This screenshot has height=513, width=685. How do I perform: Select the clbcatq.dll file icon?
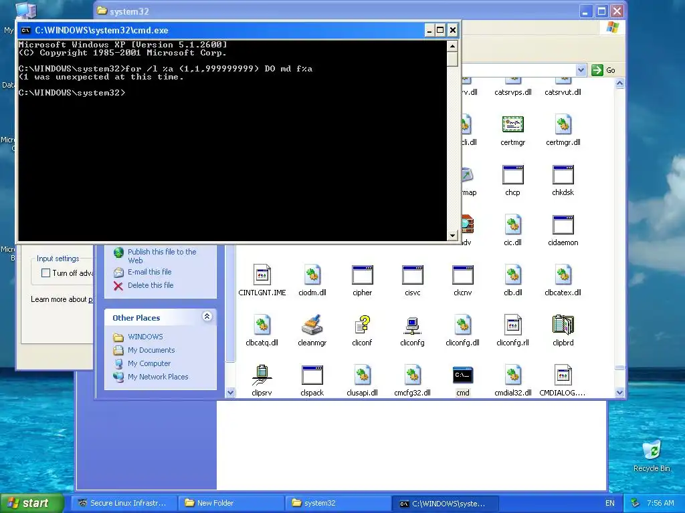pos(262,325)
